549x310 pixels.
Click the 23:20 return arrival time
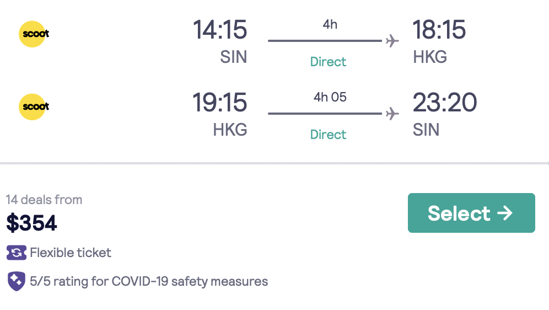[x=445, y=103]
